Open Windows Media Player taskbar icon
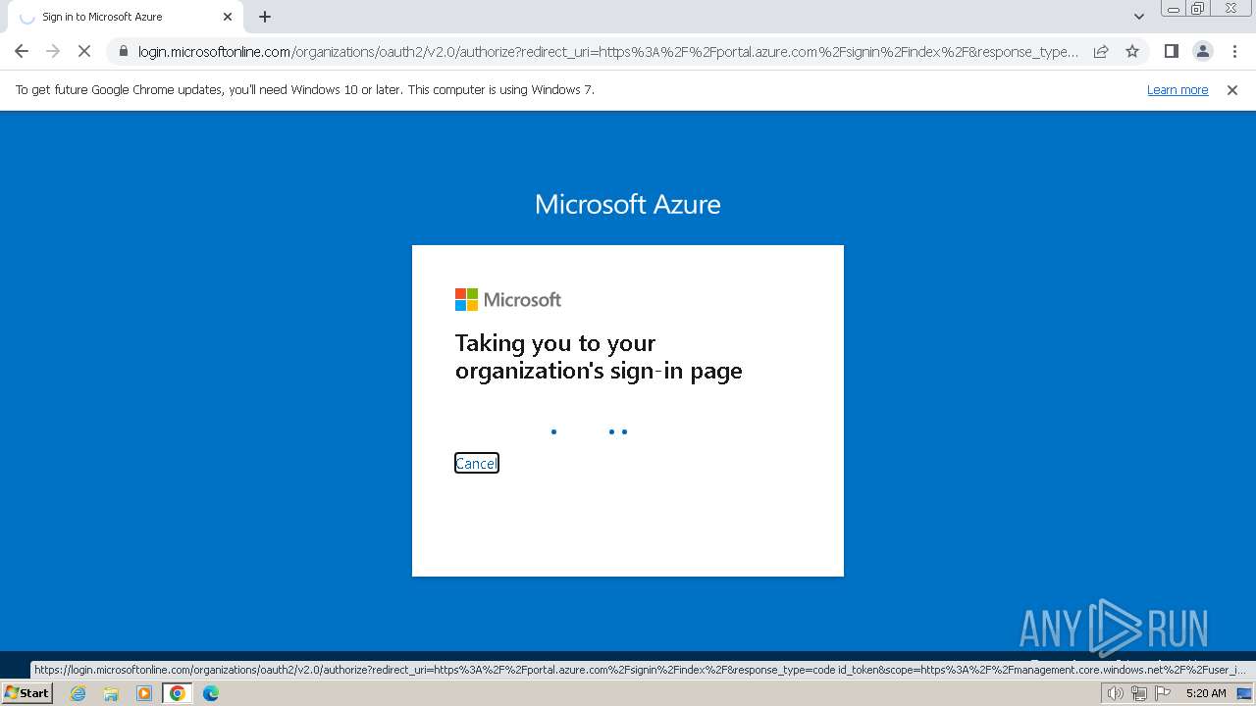This screenshot has width=1256, height=706. [x=144, y=693]
